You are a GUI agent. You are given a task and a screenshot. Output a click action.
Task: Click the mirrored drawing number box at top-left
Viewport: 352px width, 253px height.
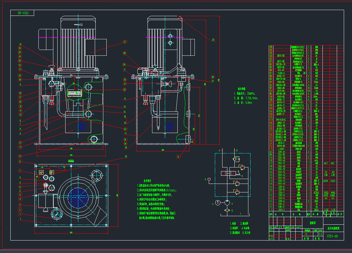(23, 13)
